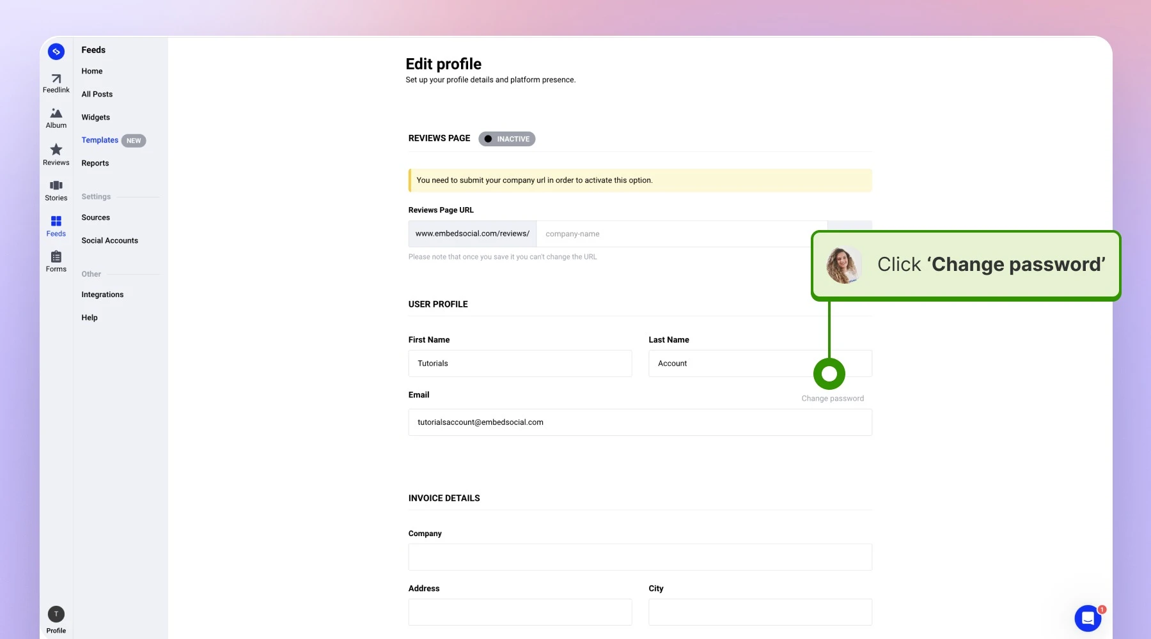Go to Reviews star icon
Image resolution: width=1151 pixels, height=639 pixels.
pos(56,150)
